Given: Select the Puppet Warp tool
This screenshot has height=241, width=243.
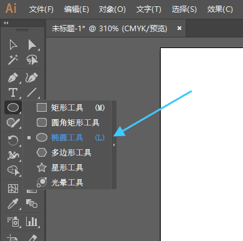Looking at the screenshot, I should (x=13, y=155).
